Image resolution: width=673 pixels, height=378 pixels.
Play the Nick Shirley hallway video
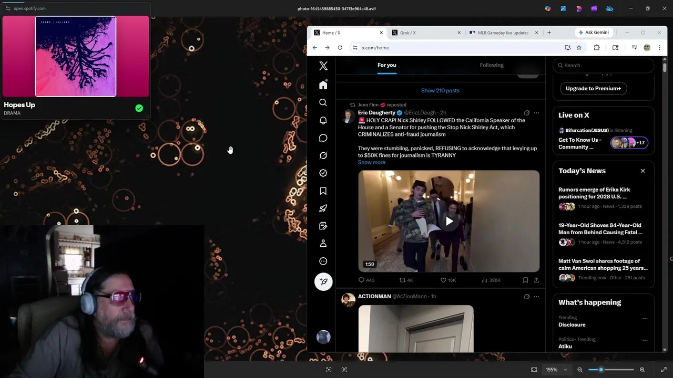449,222
